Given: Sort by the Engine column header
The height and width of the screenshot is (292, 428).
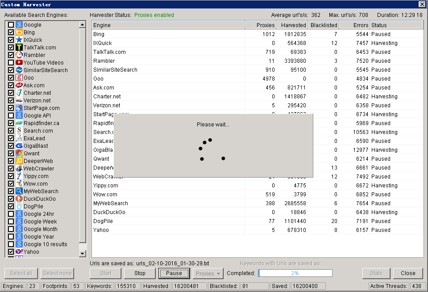Looking at the screenshot, I should (168, 25).
